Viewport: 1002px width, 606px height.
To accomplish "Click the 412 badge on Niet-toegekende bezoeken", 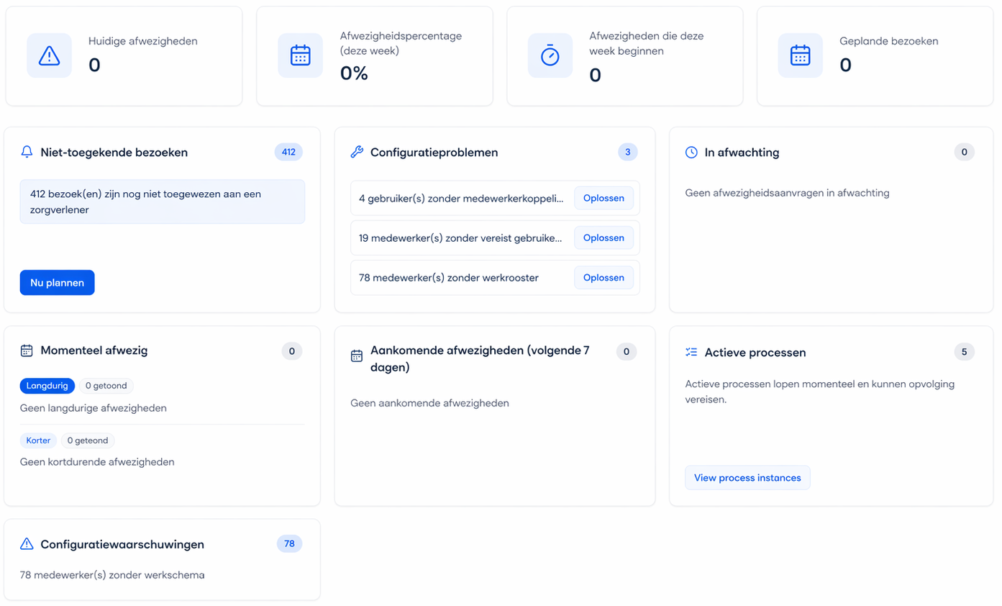I will coord(288,152).
